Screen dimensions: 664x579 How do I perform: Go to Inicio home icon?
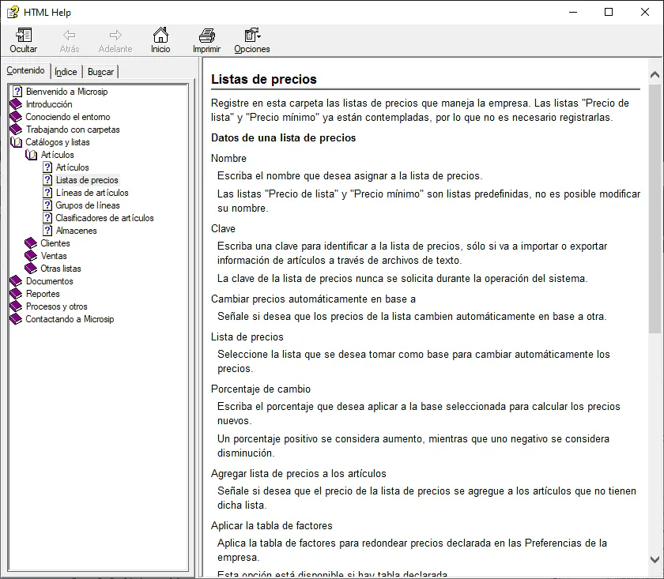click(x=160, y=35)
